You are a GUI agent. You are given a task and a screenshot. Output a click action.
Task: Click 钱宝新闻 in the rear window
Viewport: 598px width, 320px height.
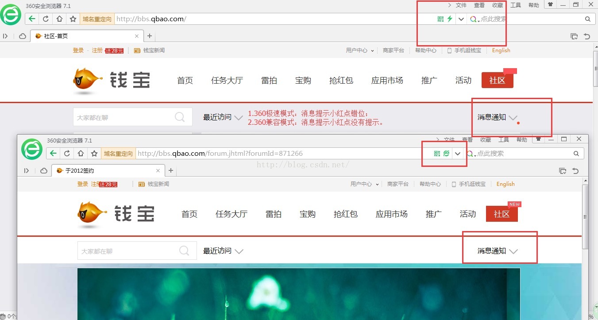coord(154,50)
